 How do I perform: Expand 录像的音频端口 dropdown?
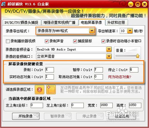(109, 56)
